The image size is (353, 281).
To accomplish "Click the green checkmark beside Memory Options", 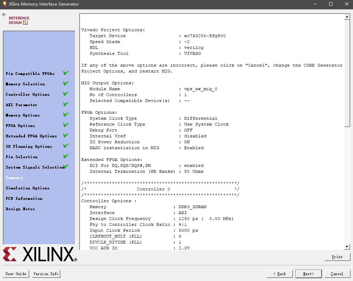I will click(x=66, y=114).
